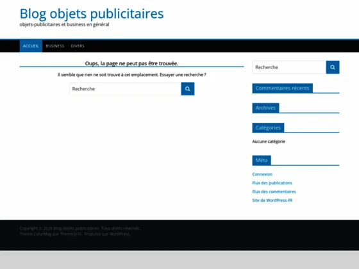Visit the Site de WordPress-FR link
359x269 pixels.
coord(272,200)
